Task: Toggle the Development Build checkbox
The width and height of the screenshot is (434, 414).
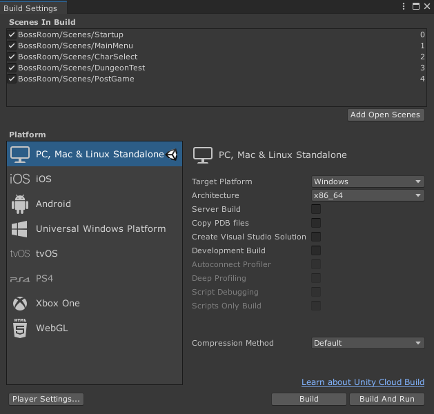Action: (x=316, y=250)
